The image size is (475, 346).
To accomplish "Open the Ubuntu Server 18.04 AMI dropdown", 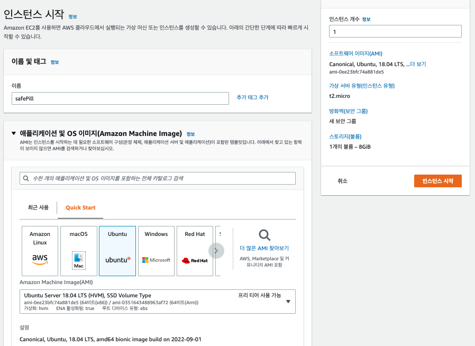I will 158,302.
